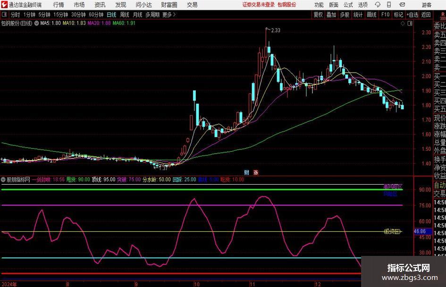Click the customer service headset icon

click(x=378, y=5)
